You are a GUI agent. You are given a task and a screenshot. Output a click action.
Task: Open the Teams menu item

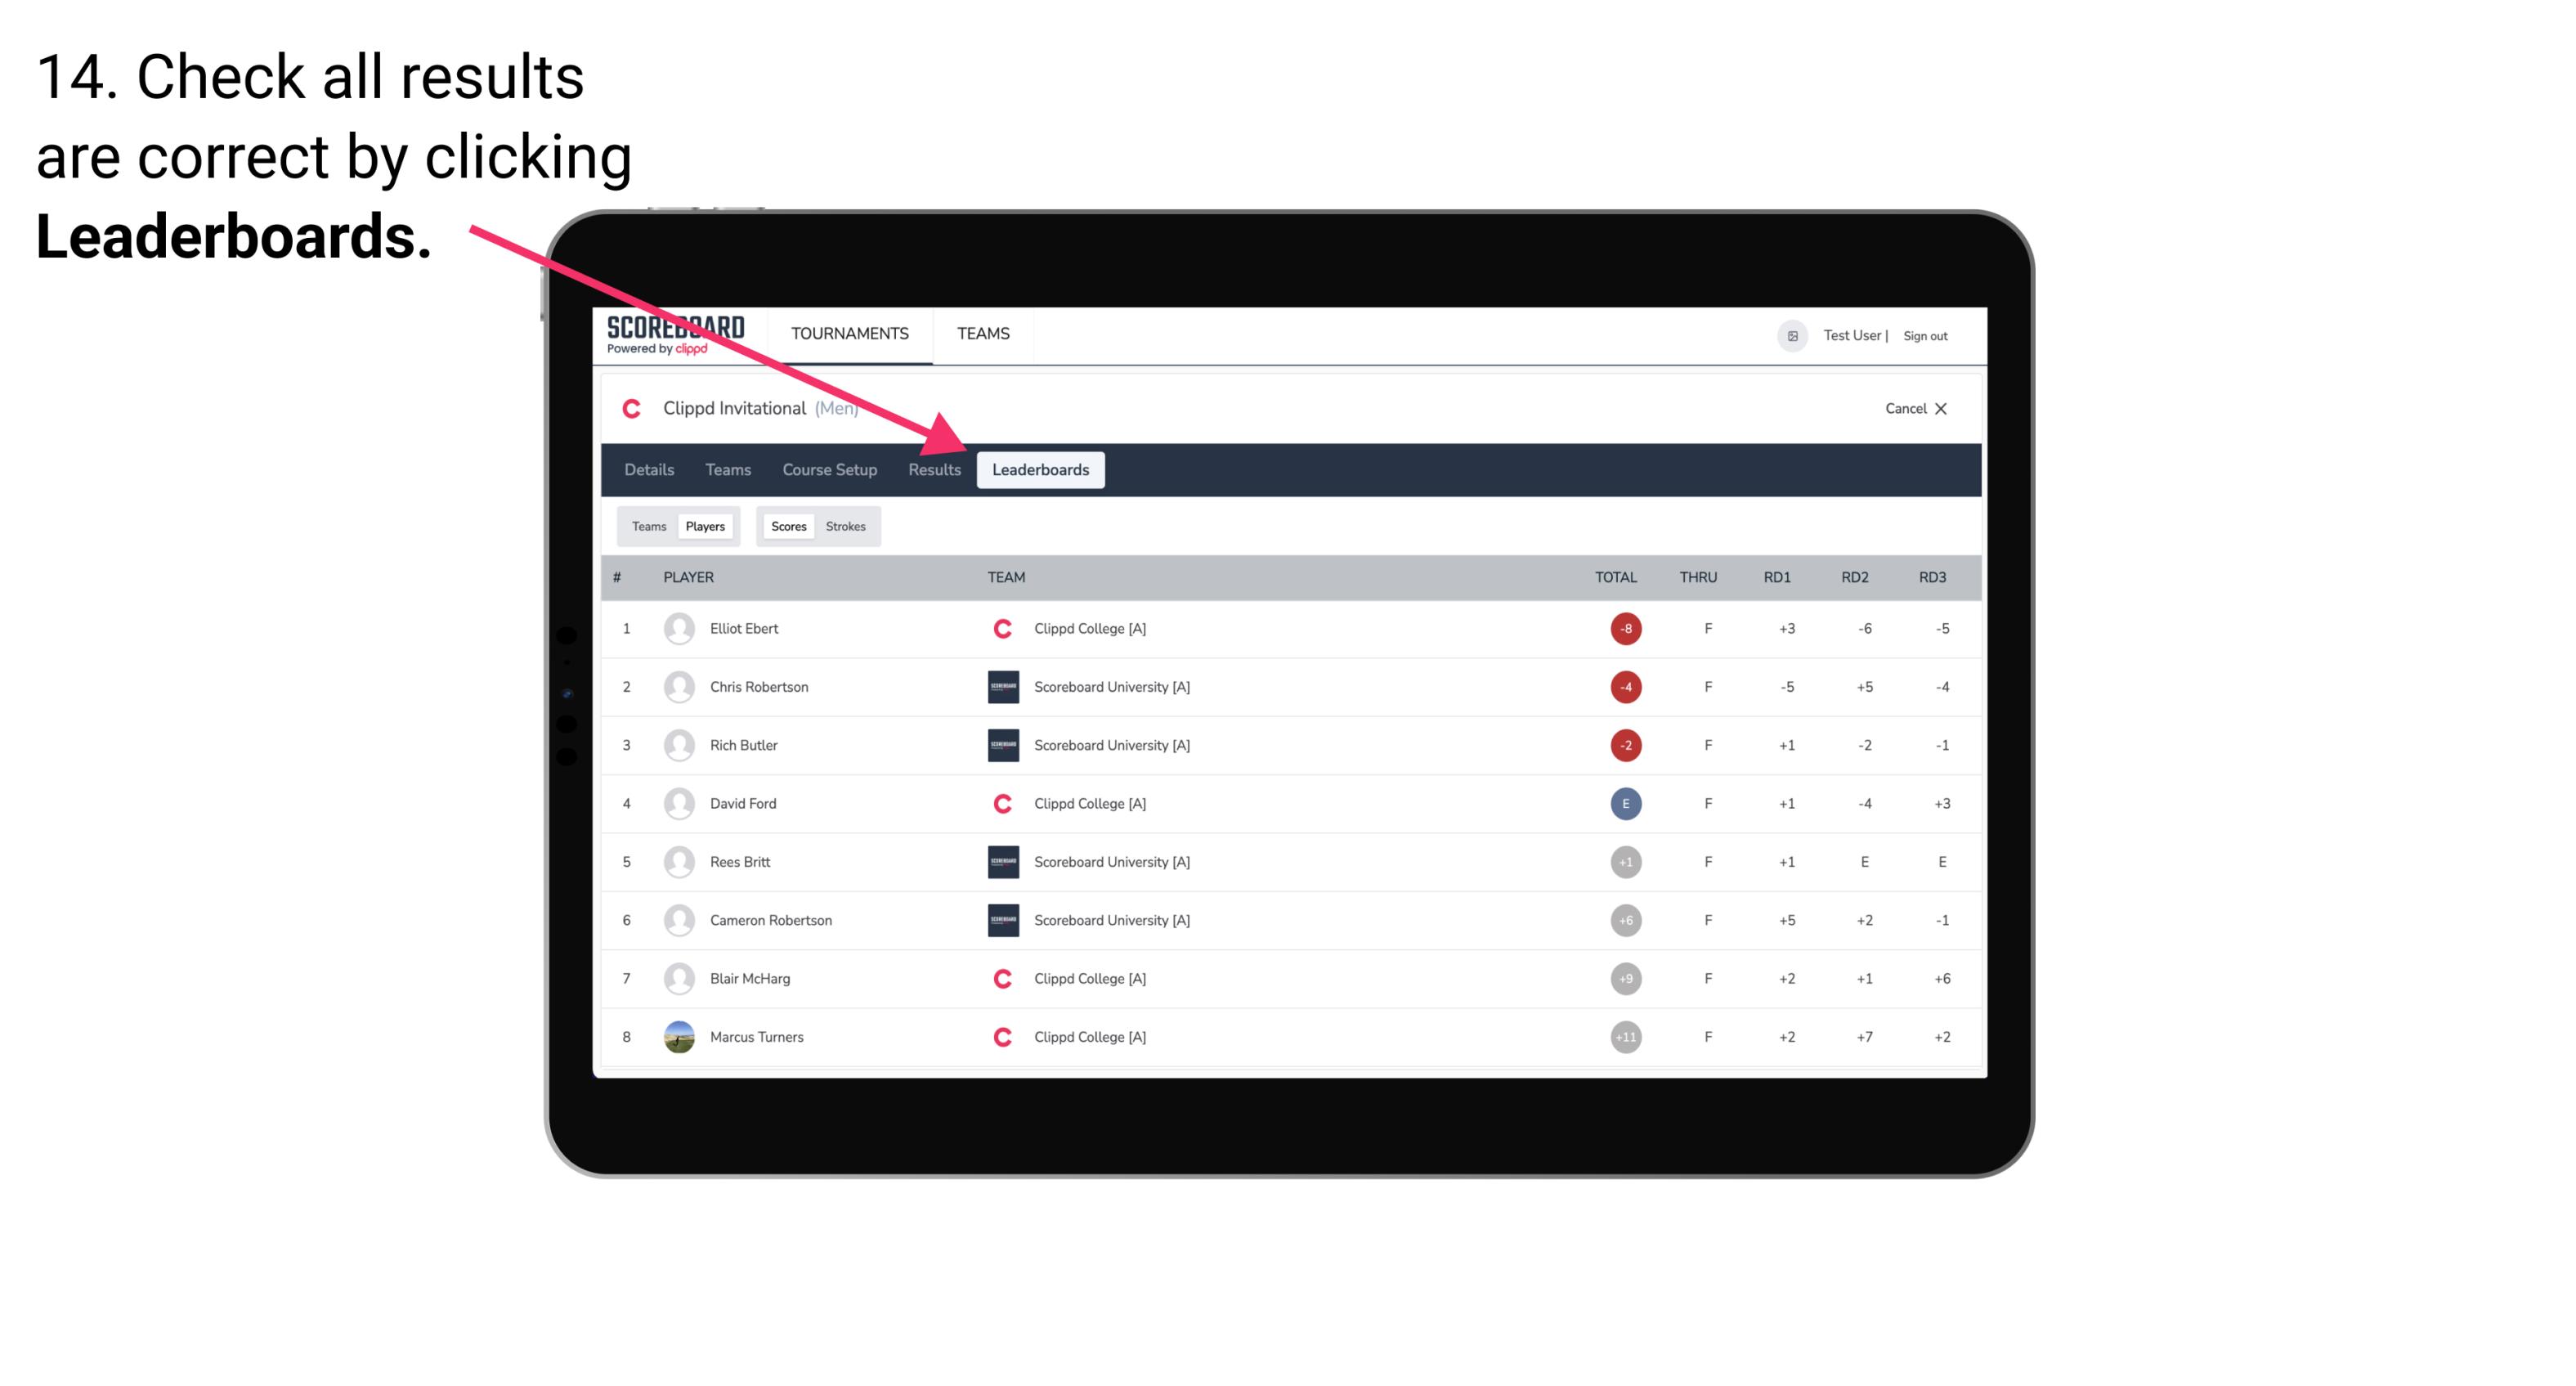point(724,469)
